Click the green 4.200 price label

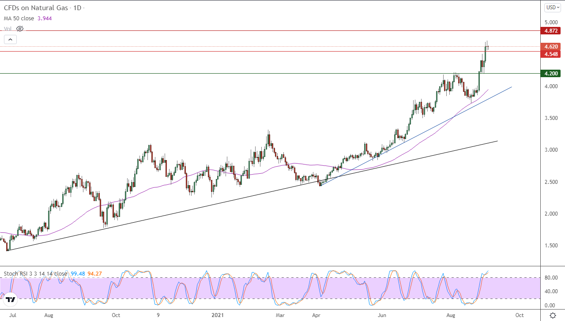click(550, 74)
